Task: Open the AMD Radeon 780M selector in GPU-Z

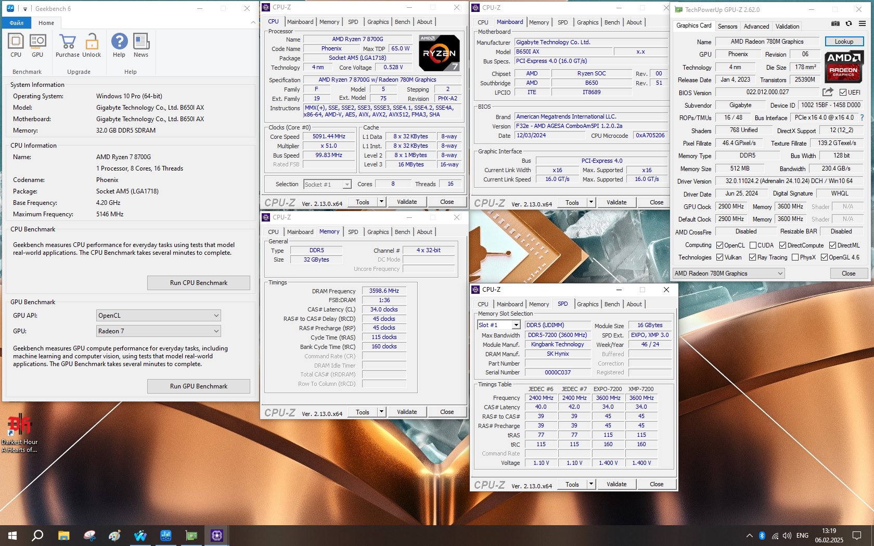Action: tap(728, 274)
